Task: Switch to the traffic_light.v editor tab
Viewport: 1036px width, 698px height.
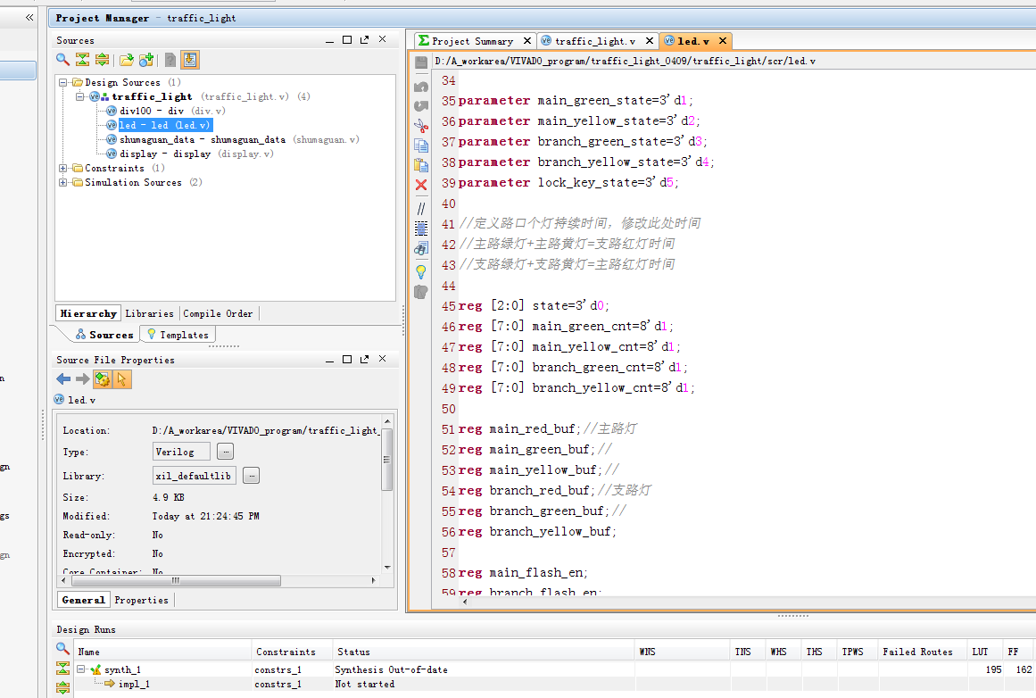Action: click(x=594, y=41)
